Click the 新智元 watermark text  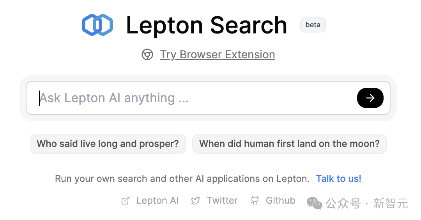tap(390, 203)
